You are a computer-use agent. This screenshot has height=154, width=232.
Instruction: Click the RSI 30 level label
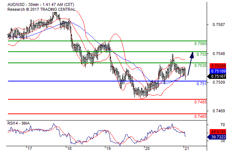coord(223,141)
